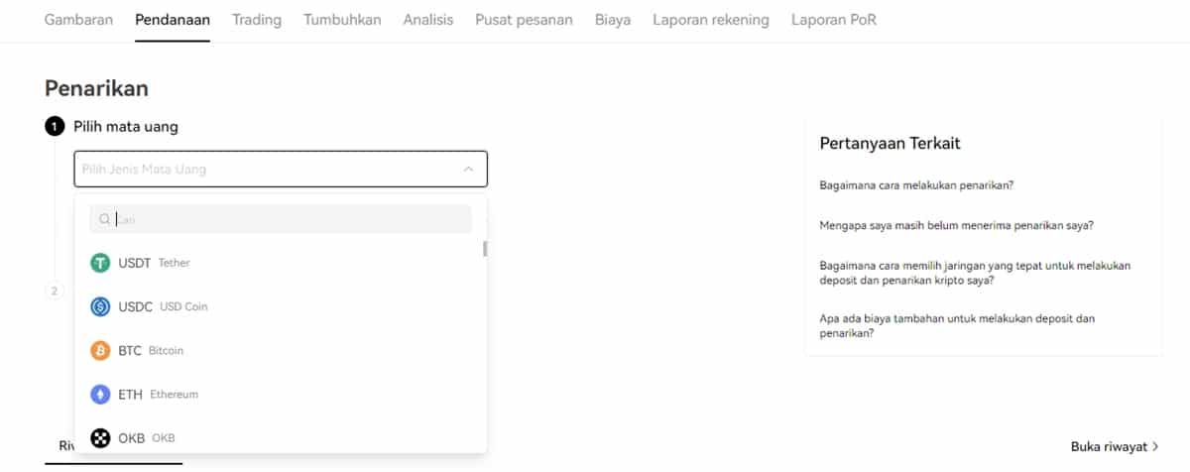Click the USDC coin icon
Image resolution: width=1190 pixels, height=472 pixels.
pyautogui.click(x=100, y=306)
